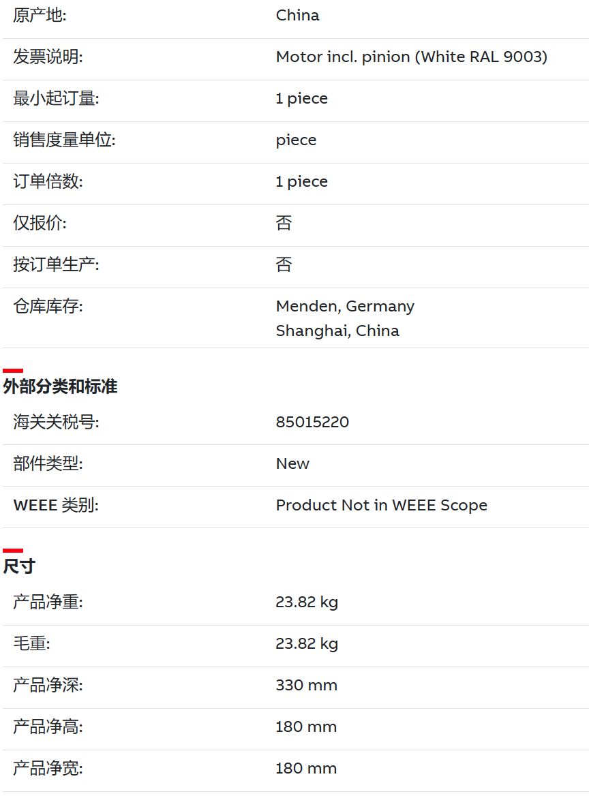Click the 尺寸 section heading
This screenshot has width=589, height=796.
pos(19,566)
